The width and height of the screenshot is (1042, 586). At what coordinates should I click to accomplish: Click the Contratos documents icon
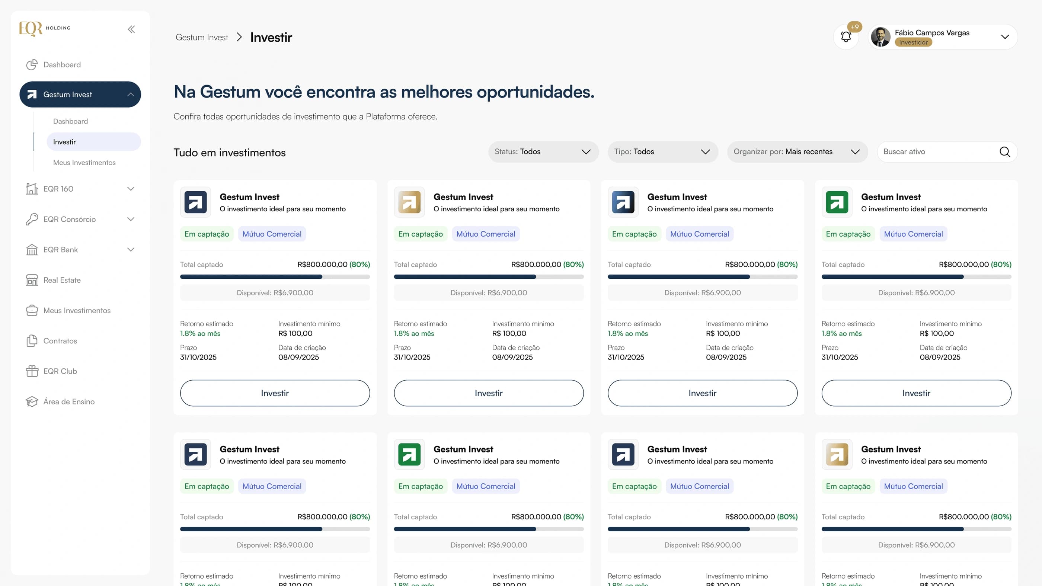pos(32,341)
